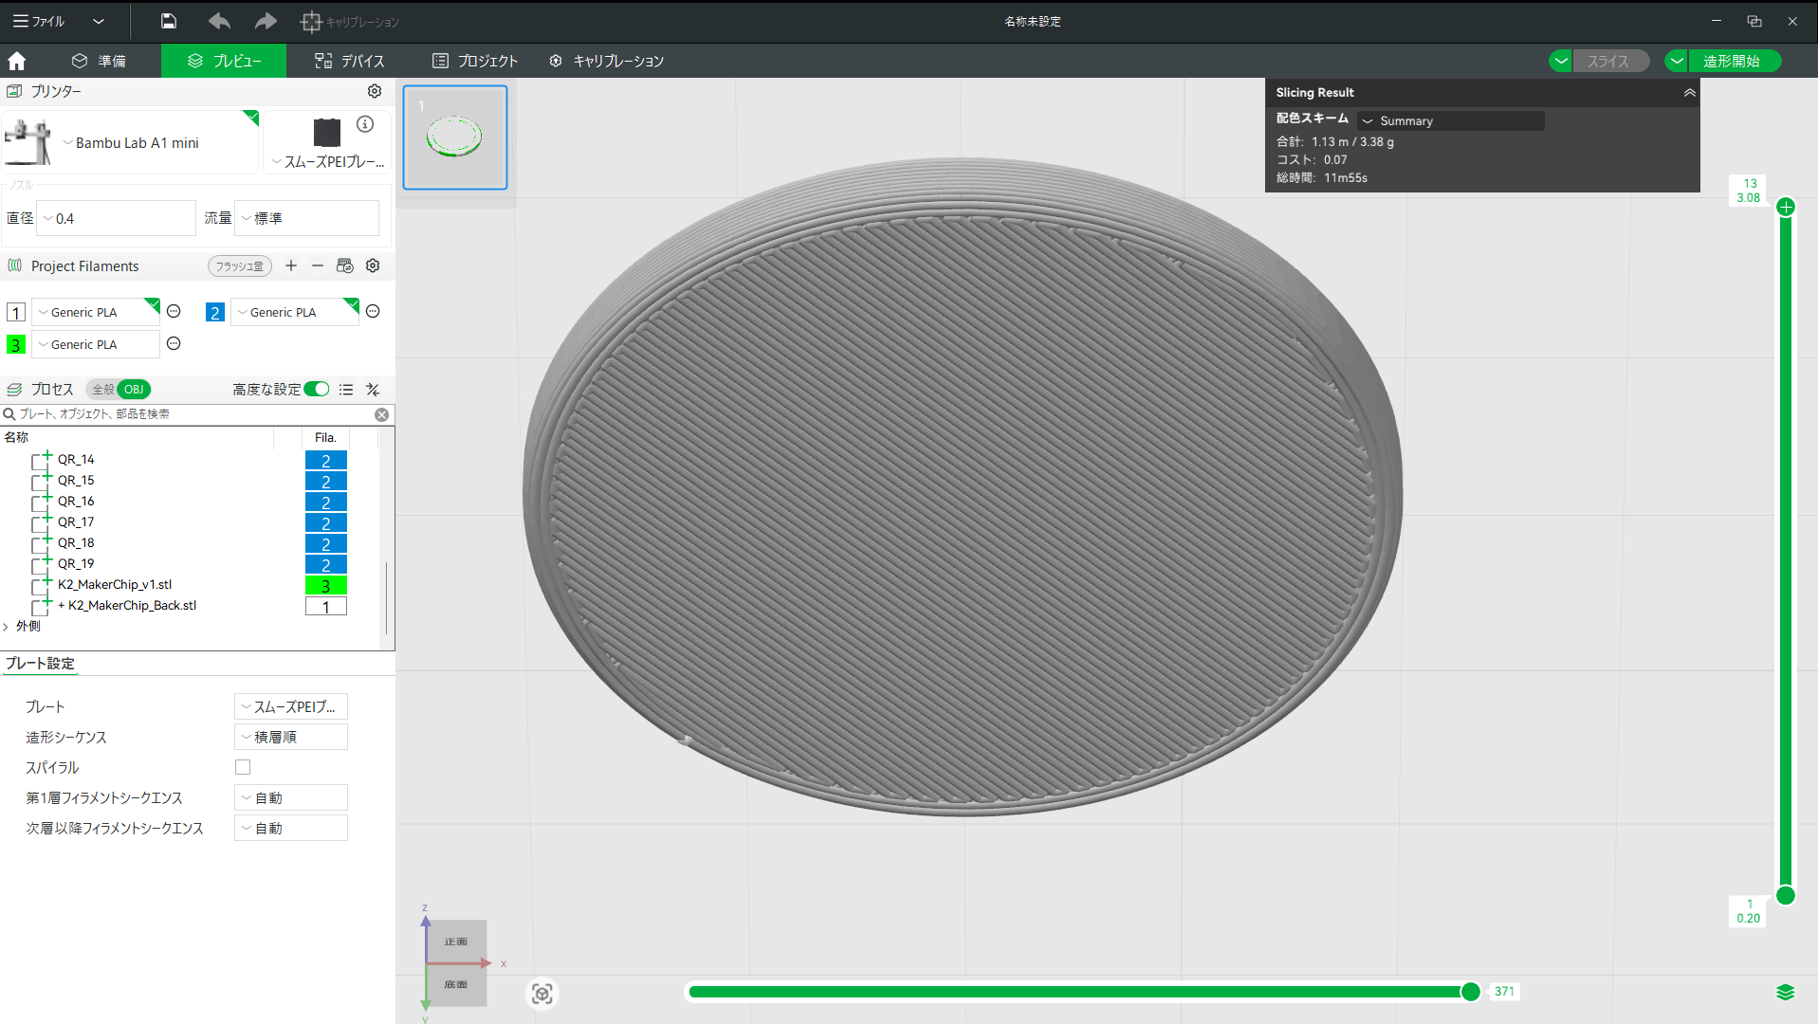Open the flow standard dropdown
This screenshot has width=1818, height=1024.
pyautogui.click(x=306, y=218)
